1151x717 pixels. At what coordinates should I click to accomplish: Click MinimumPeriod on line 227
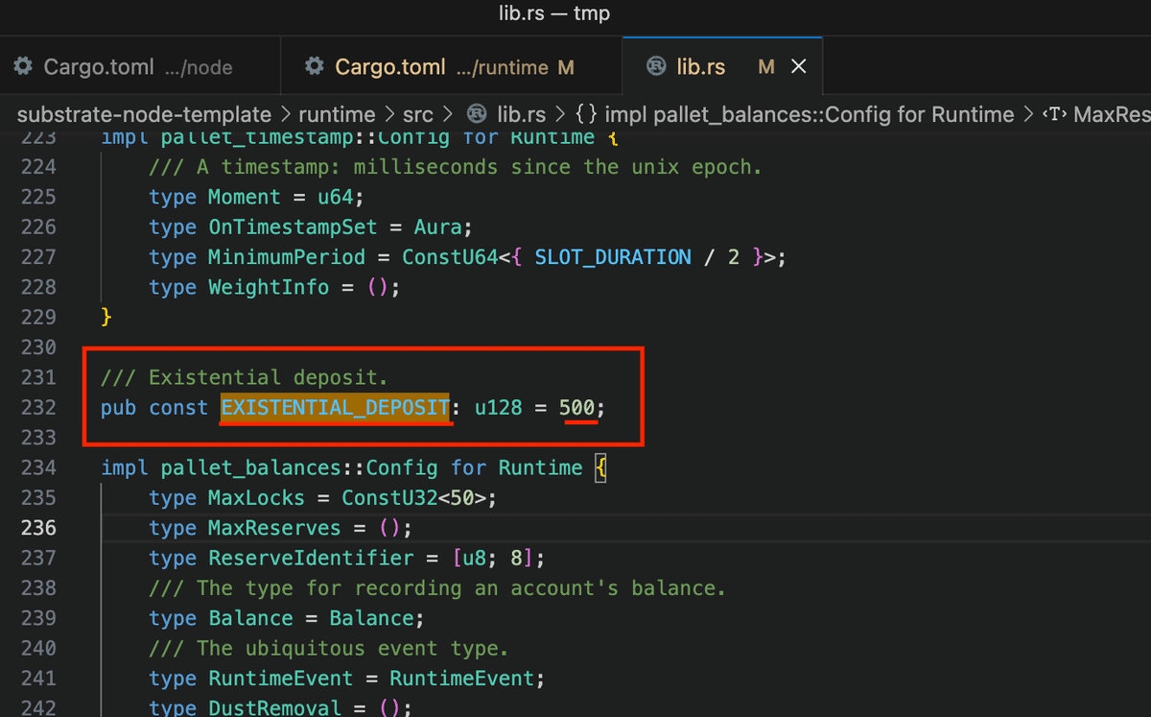tap(287, 257)
